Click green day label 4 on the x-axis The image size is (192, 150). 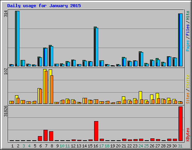[29, 146]
